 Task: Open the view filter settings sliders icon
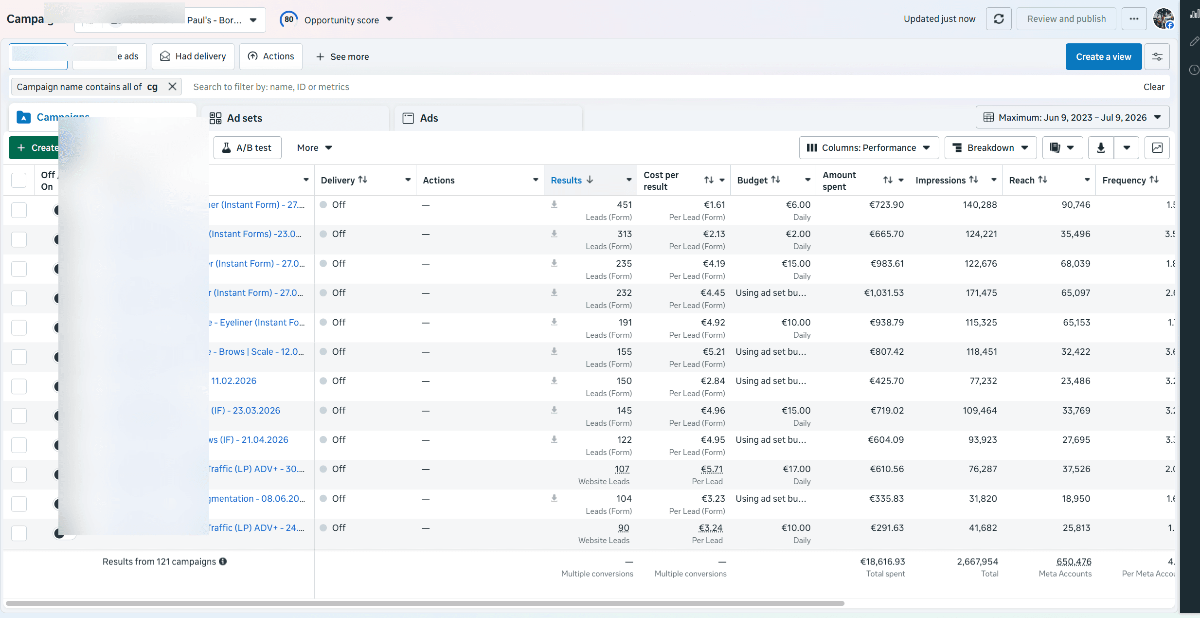click(1157, 57)
